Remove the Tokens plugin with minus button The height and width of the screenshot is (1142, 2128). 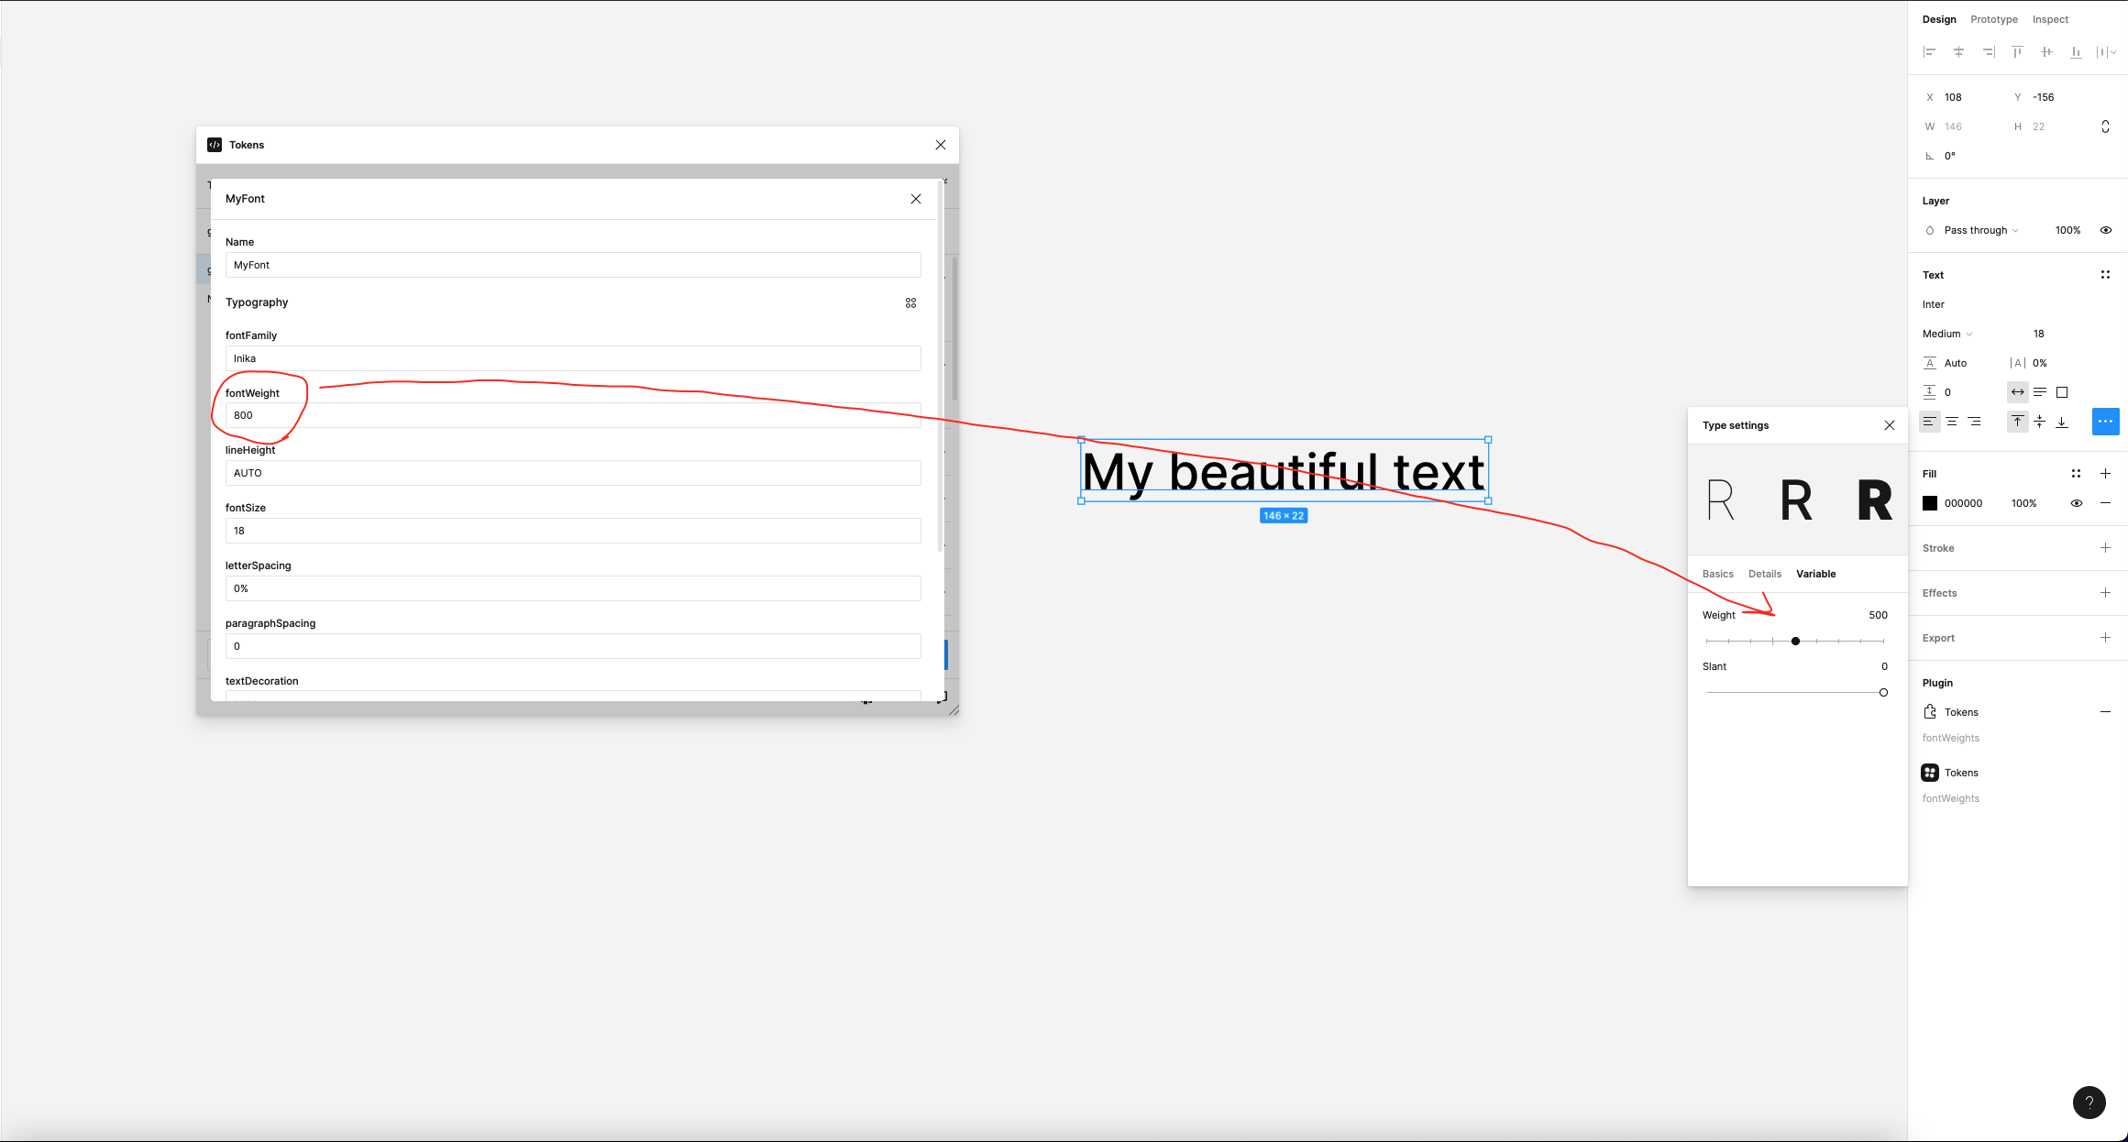pos(2106,711)
